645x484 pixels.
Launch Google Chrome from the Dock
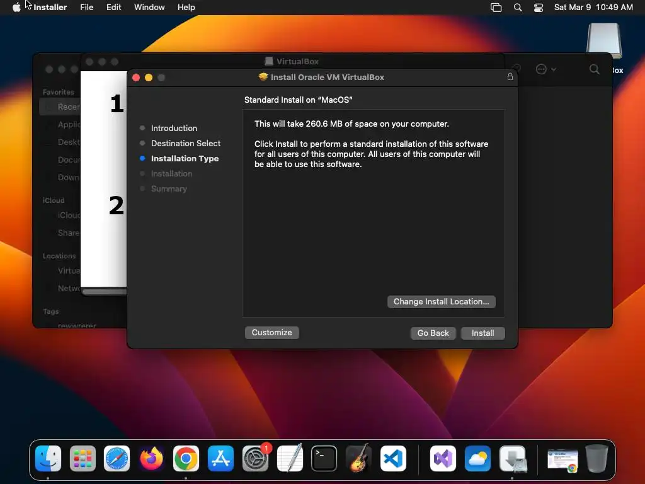point(186,459)
